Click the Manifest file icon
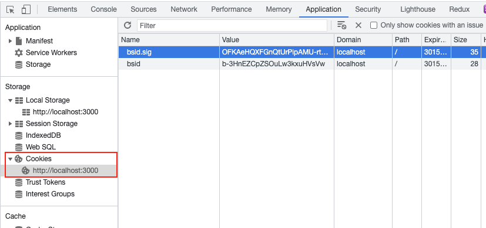 click(x=19, y=41)
